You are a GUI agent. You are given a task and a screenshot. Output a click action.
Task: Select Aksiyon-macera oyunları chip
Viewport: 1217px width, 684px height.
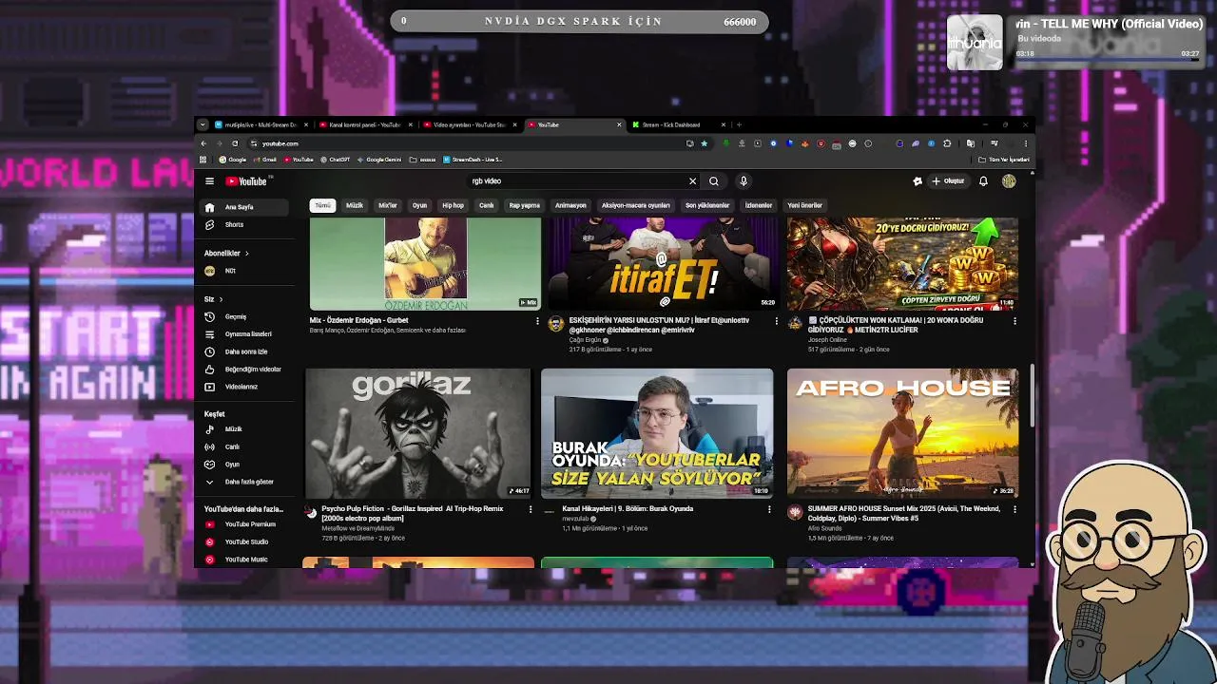click(x=636, y=205)
